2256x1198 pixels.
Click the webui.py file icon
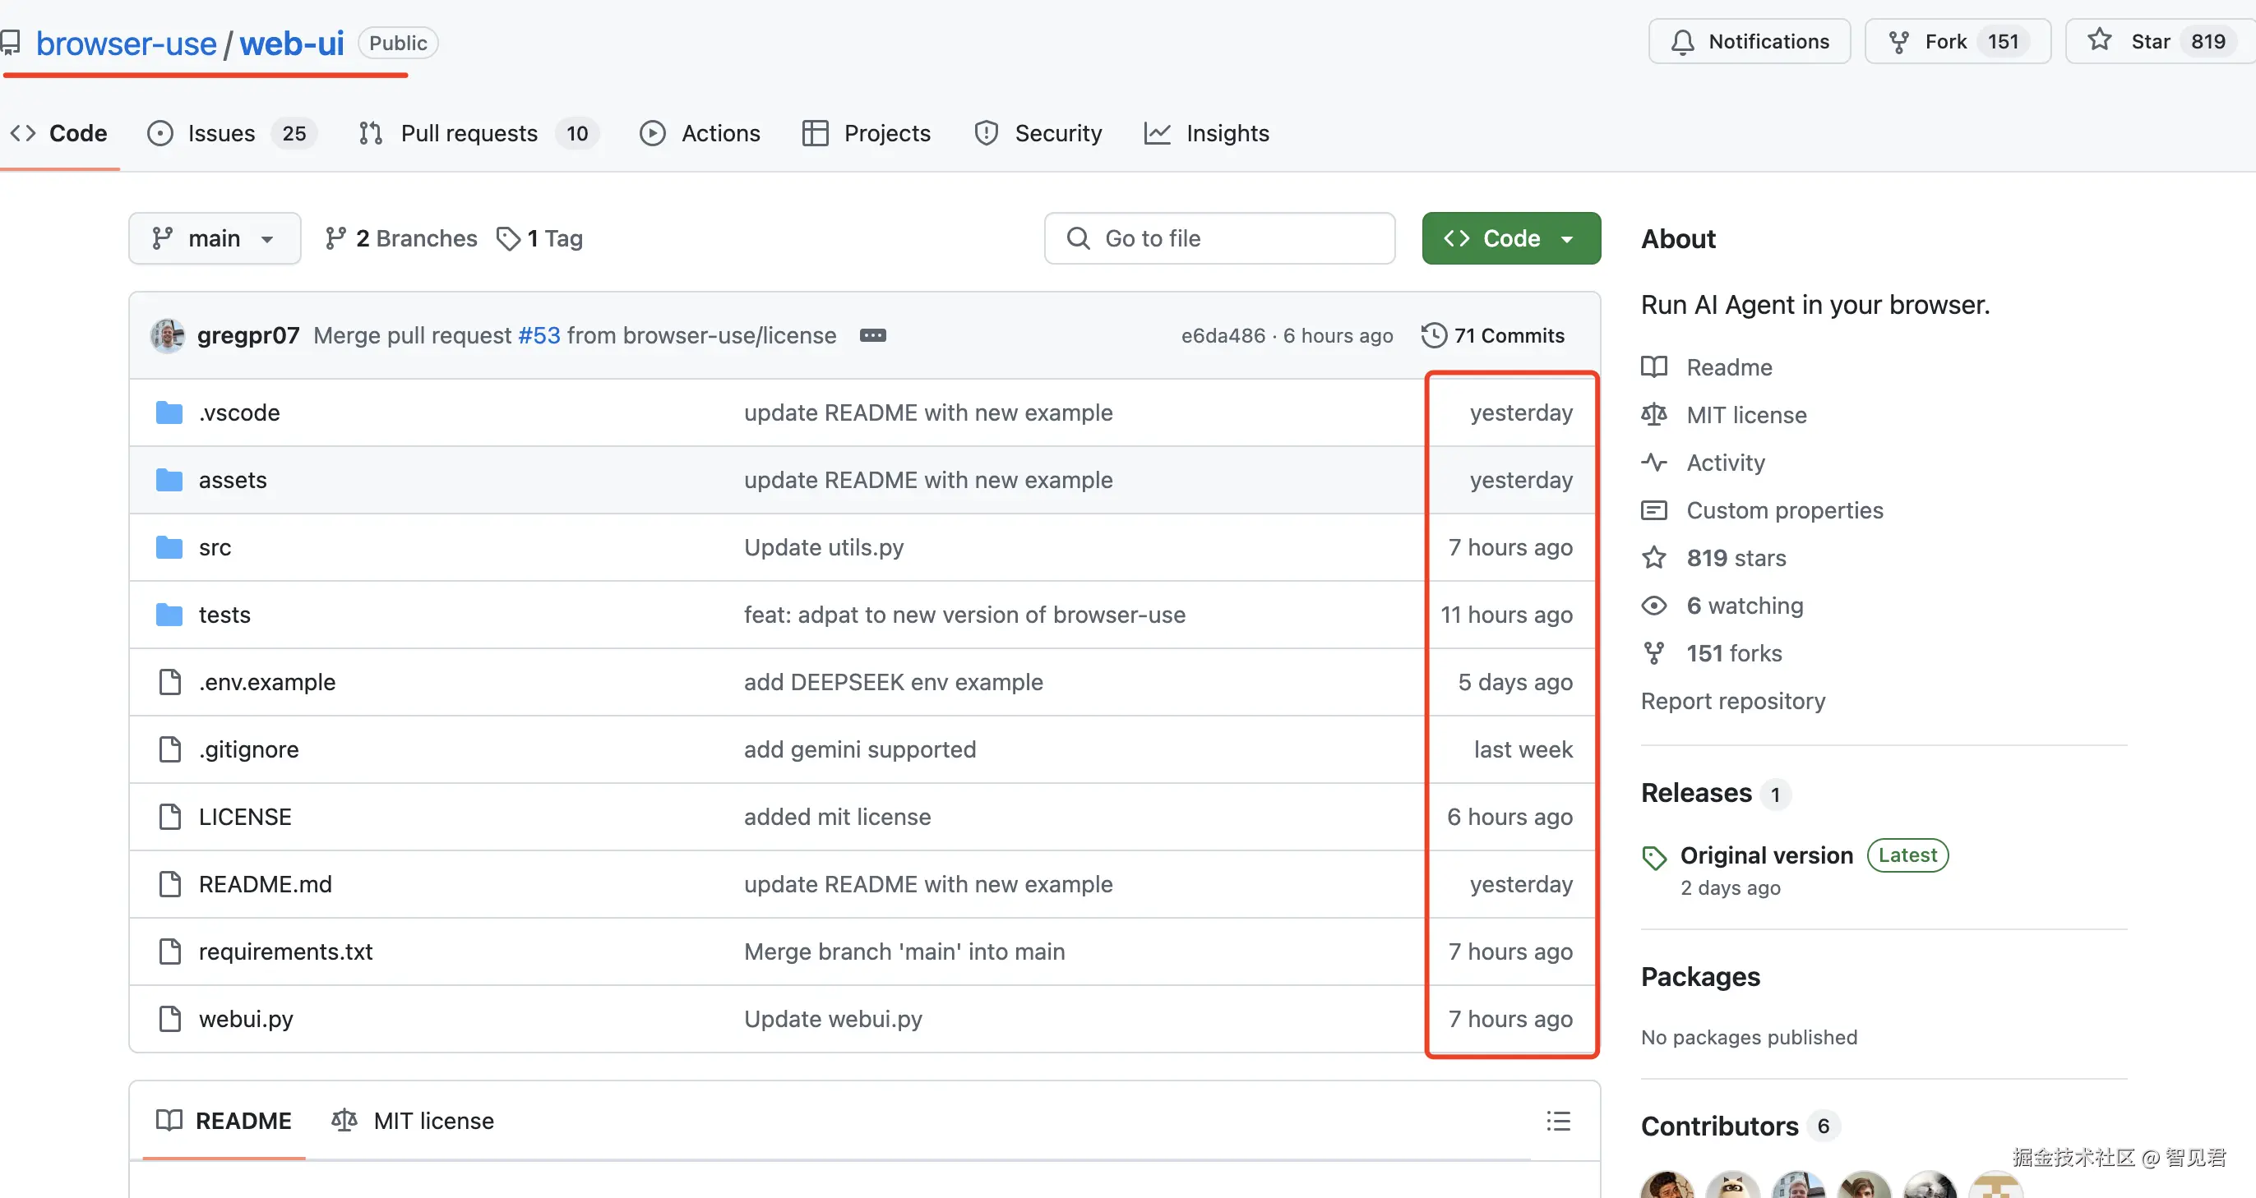coord(169,1020)
